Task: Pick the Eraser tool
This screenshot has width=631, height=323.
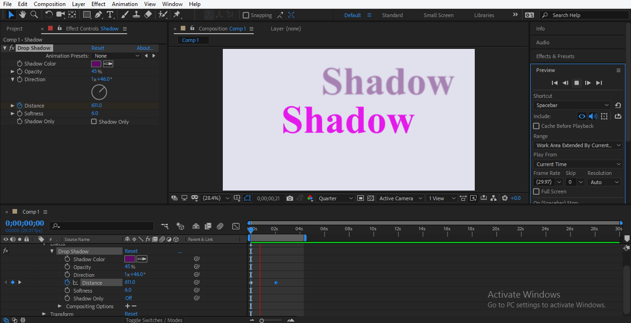Action: pos(148,15)
